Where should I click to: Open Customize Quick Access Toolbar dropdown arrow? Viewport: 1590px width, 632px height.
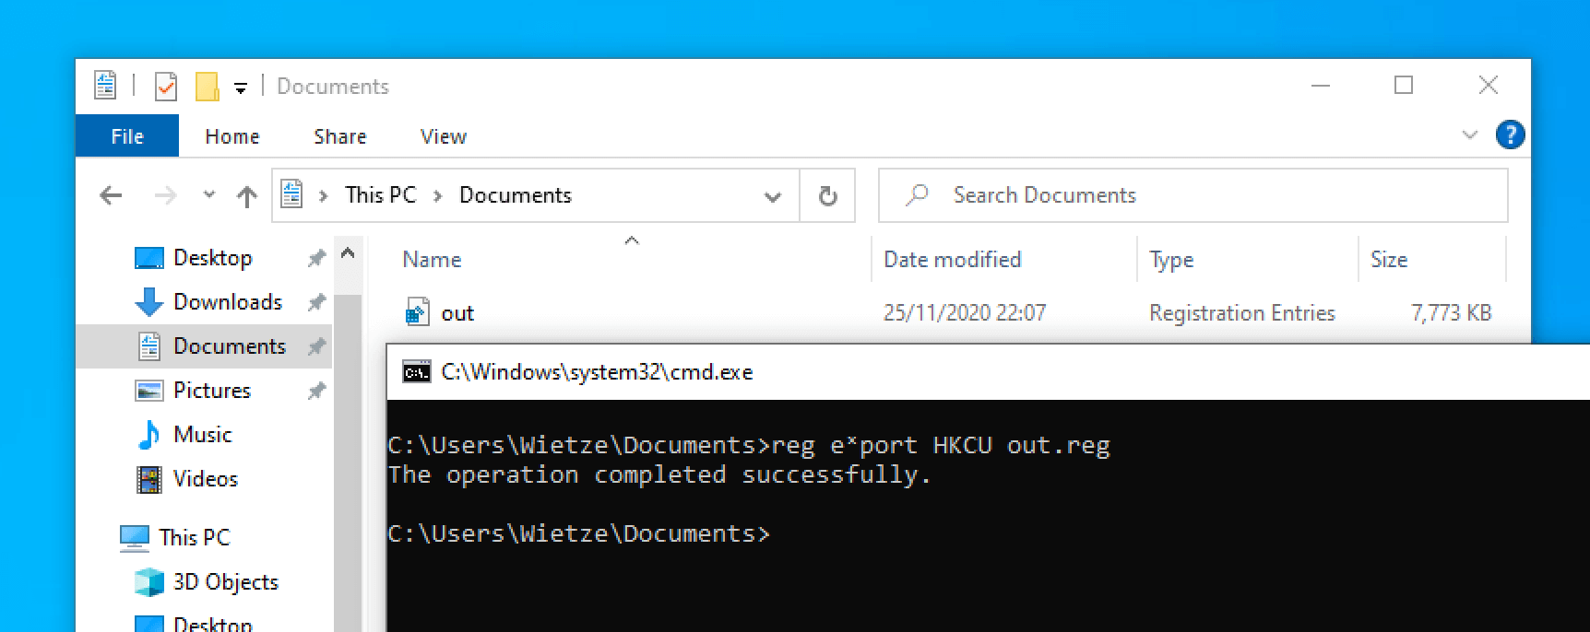(x=241, y=88)
